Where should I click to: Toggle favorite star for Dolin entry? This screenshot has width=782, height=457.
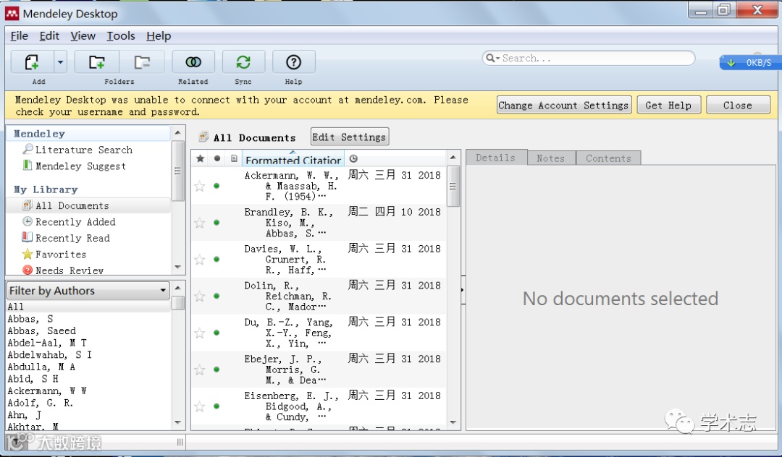pos(200,296)
